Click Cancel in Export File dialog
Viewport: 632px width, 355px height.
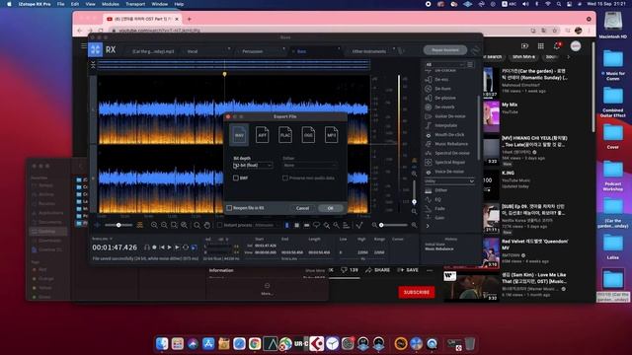click(302, 208)
